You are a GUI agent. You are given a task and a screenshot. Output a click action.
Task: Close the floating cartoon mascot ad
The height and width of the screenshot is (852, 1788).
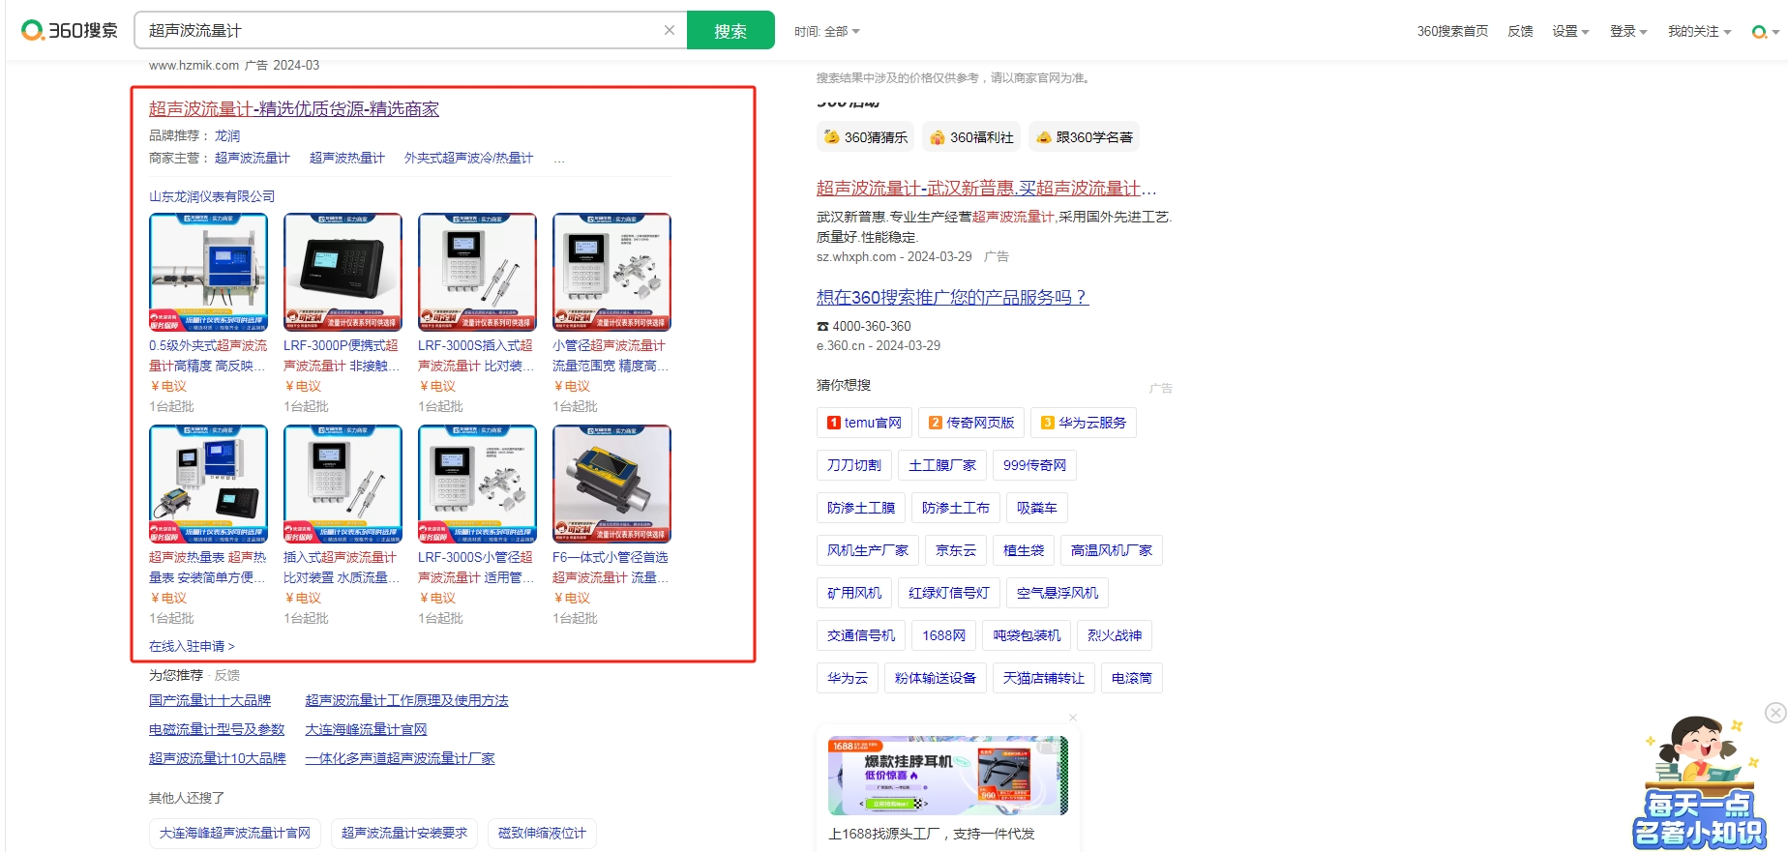(x=1775, y=713)
